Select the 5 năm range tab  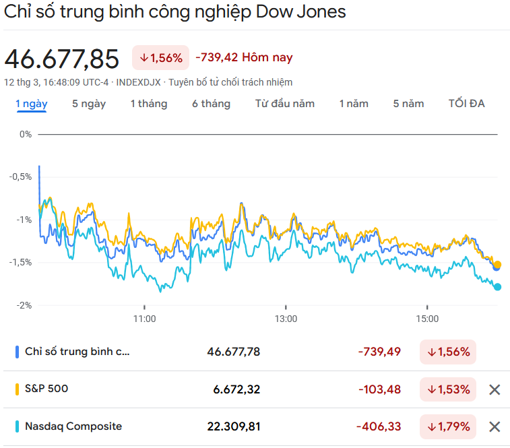409,104
